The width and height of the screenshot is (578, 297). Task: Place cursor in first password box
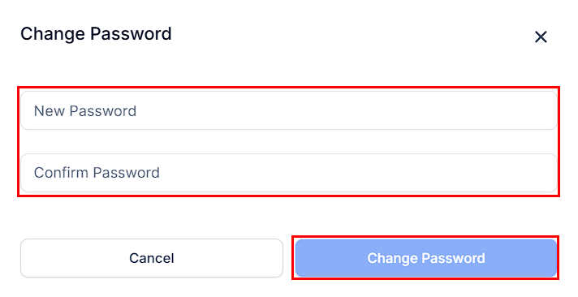[x=289, y=110]
